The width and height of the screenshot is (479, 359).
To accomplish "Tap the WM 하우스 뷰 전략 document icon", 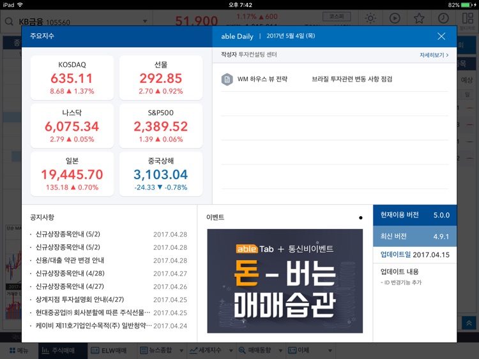I will 227,80.
